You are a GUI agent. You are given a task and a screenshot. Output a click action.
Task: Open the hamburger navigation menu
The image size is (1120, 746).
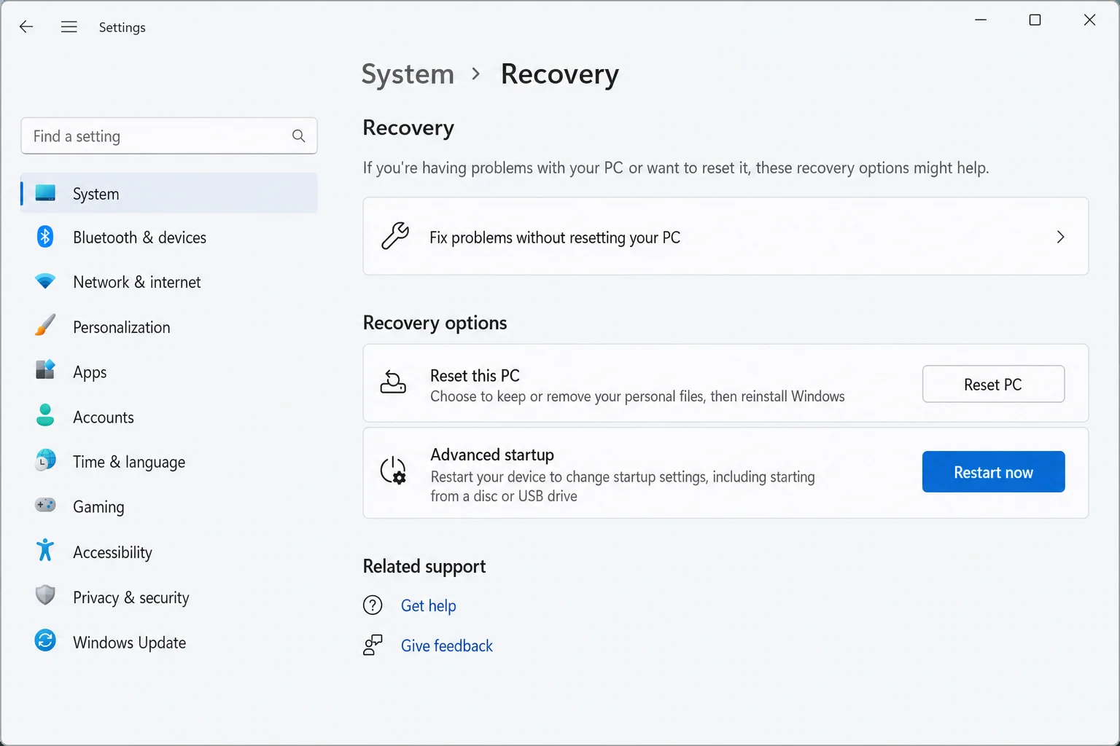point(69,27)
